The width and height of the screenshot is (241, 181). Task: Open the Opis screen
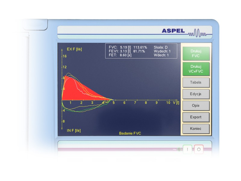click(196, 105)
